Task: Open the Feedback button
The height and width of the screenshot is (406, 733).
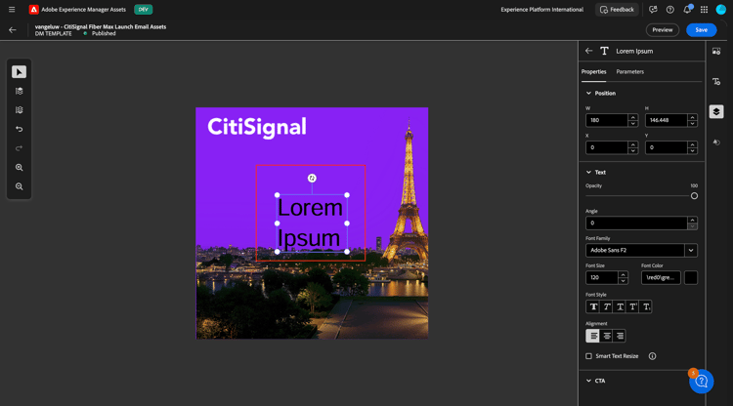Action: point(617,10)
